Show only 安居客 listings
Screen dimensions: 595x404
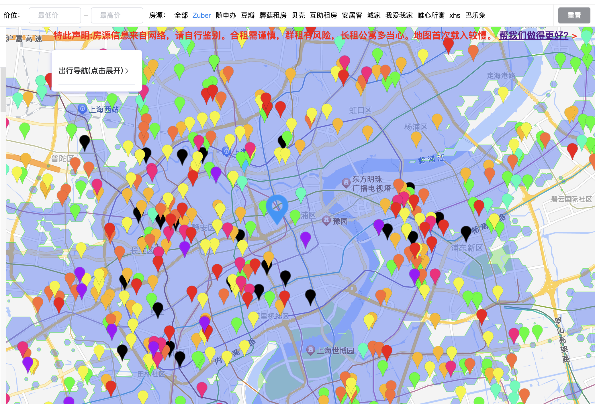(352, 15)
